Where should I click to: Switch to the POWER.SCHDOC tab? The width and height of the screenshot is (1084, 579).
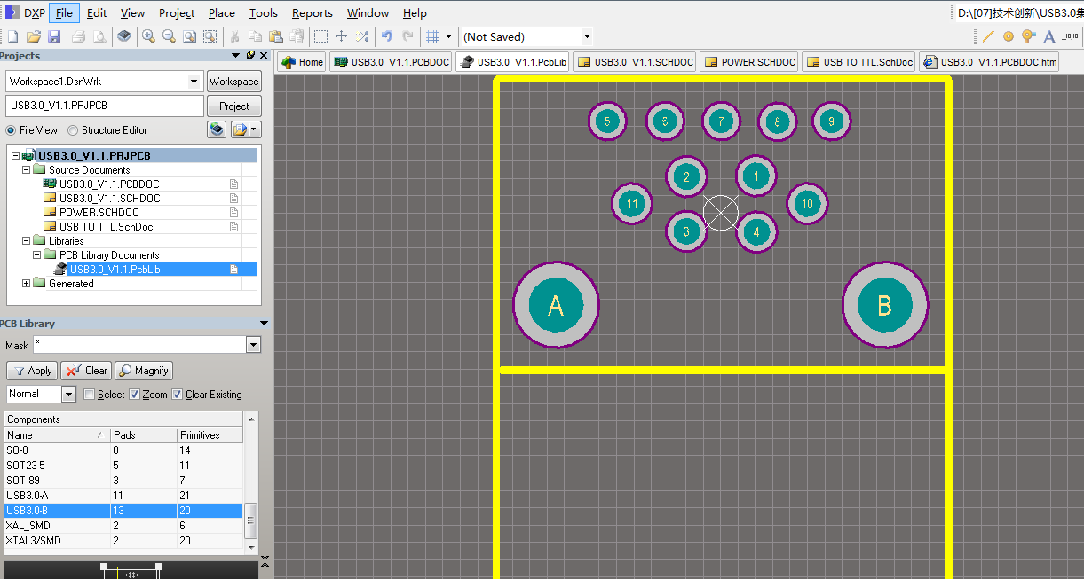[749, 62]
